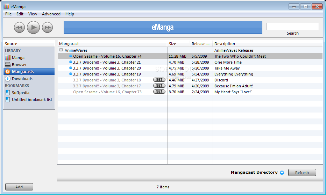326x195 pixels.
Task: Collapse the AnimeWaves group
Action: [61, 50]
